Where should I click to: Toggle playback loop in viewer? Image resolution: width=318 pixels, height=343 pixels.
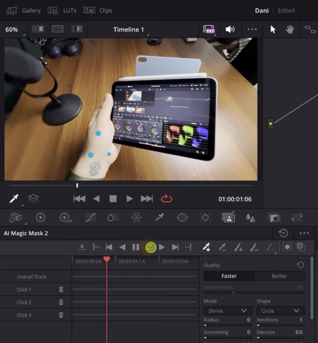(x=167, y=199)
